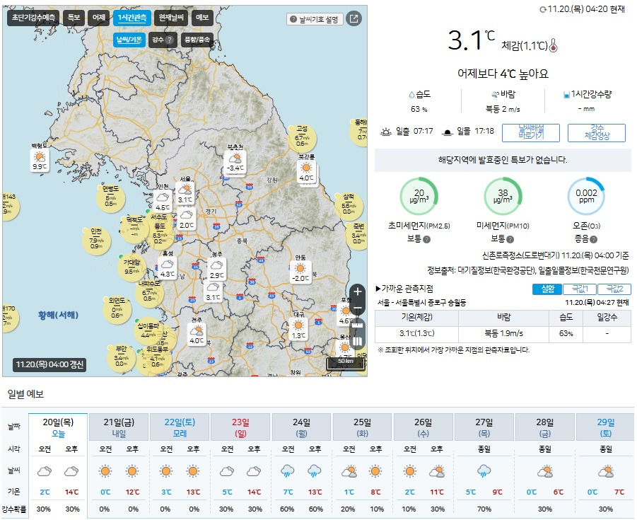Click the 70% precipitation probability value

point(484,509)
